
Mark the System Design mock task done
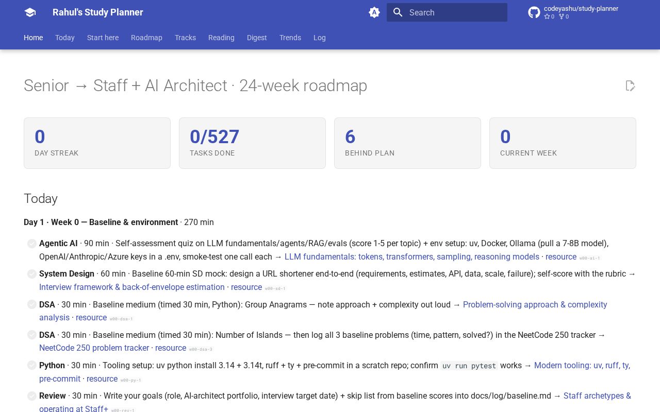pos(32,274)
